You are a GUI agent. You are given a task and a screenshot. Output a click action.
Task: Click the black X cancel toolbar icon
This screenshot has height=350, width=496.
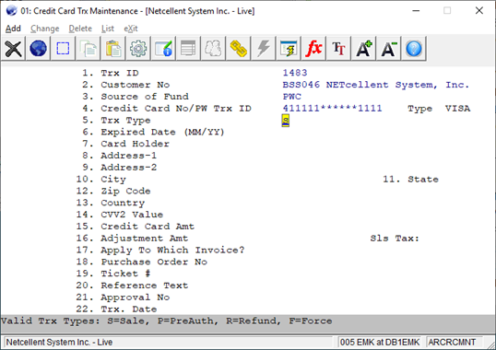(x=13, y=49)
